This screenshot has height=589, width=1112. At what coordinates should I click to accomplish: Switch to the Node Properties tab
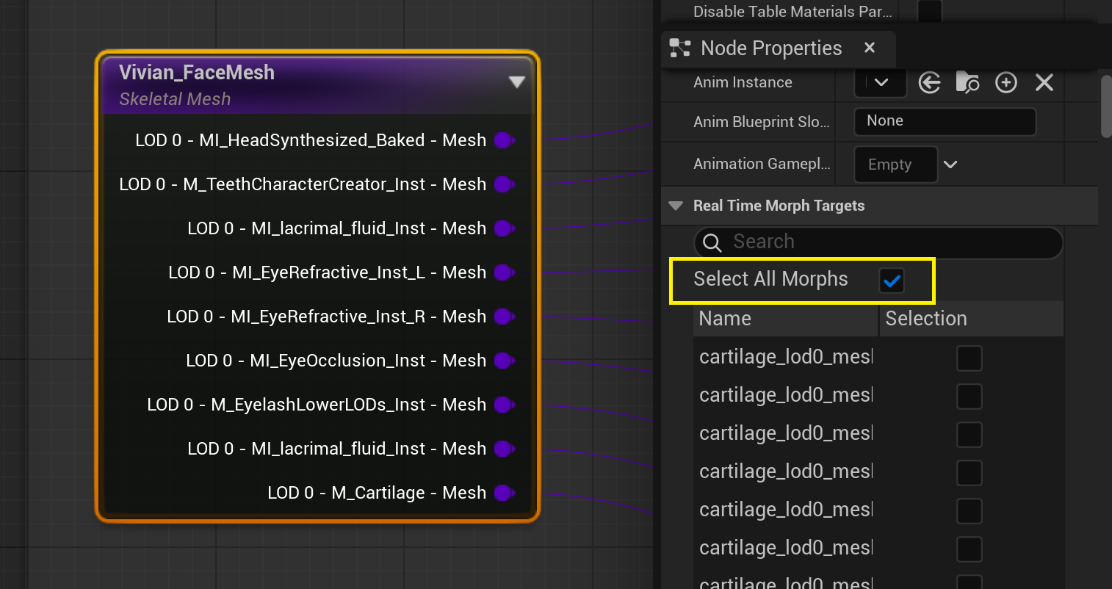pos(771,48)
